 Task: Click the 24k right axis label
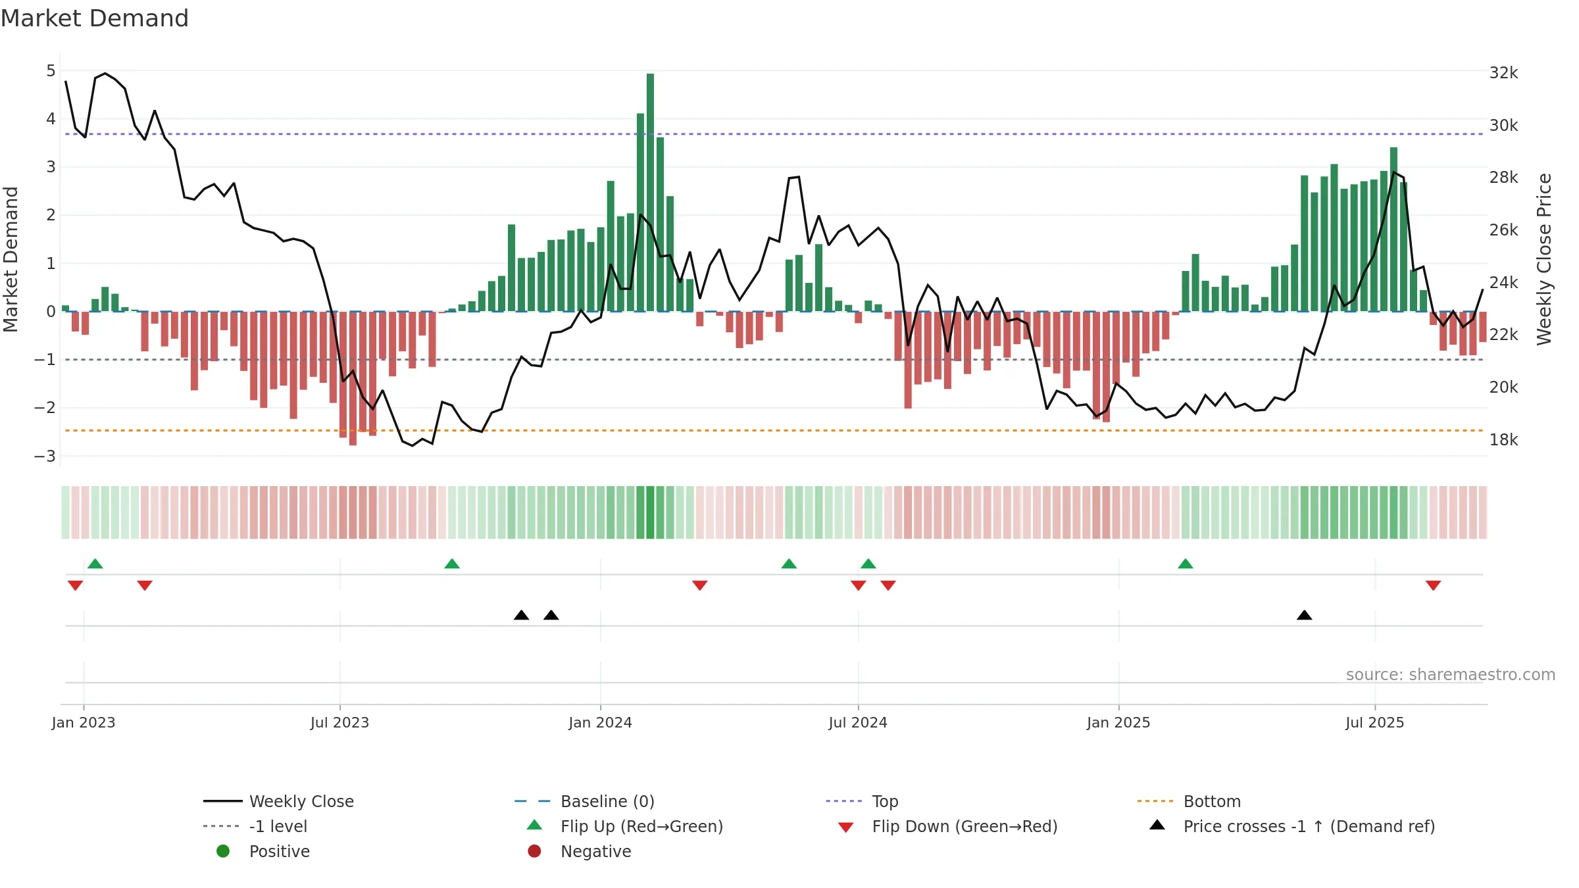(x=1503, y=283)
